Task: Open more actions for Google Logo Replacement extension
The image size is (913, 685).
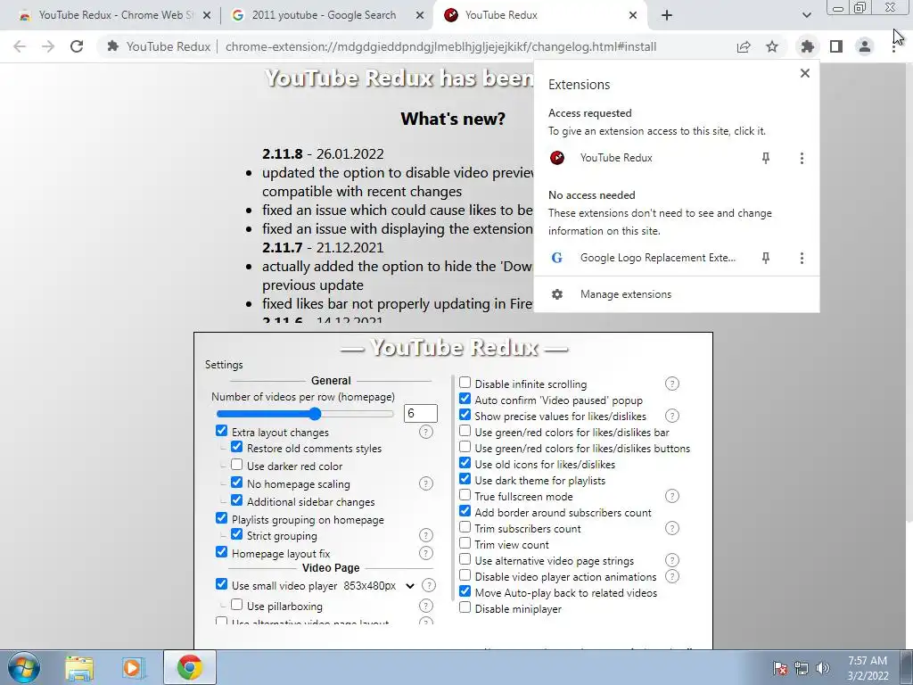Action: point(802,258)
